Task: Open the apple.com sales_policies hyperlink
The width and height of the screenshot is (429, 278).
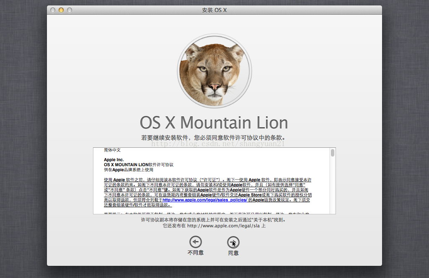Action: point(205,200)
